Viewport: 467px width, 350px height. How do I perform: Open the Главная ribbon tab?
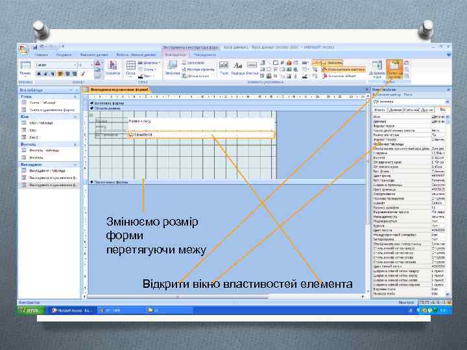click(x=41, y=55)
